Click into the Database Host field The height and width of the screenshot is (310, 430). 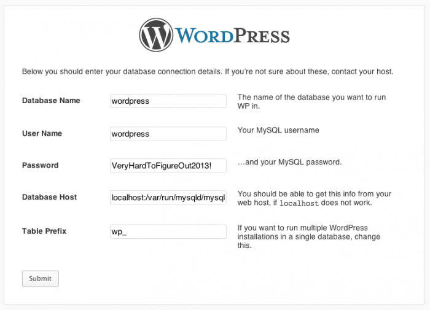pyautogui.click(x=168, y=197)
